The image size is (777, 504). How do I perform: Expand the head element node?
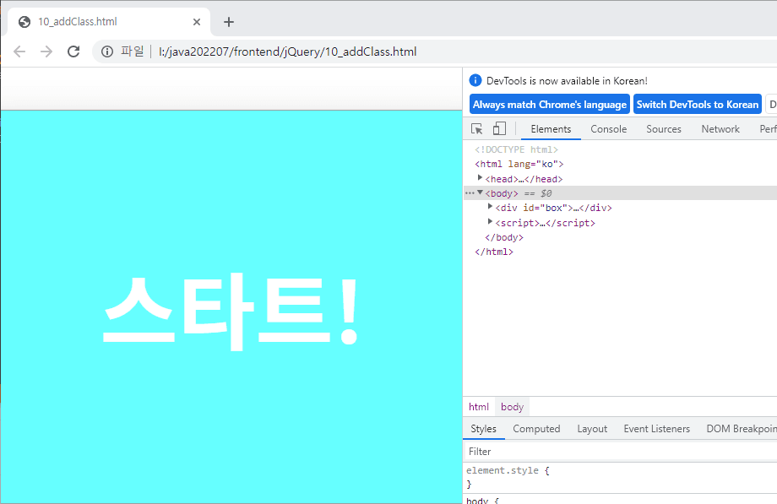coord(480,178)
